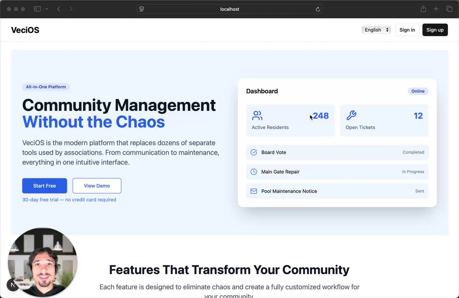Open a new tab with plus icon
The width and height of the screenshot is (459, 298).
click(436, 9)
